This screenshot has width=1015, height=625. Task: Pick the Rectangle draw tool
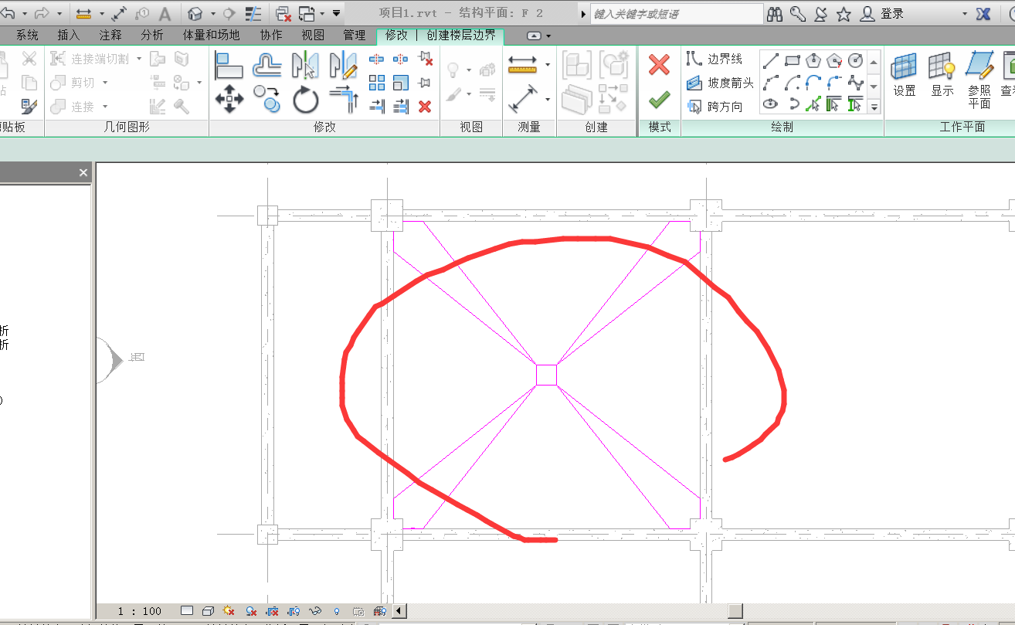pos(792,61)
